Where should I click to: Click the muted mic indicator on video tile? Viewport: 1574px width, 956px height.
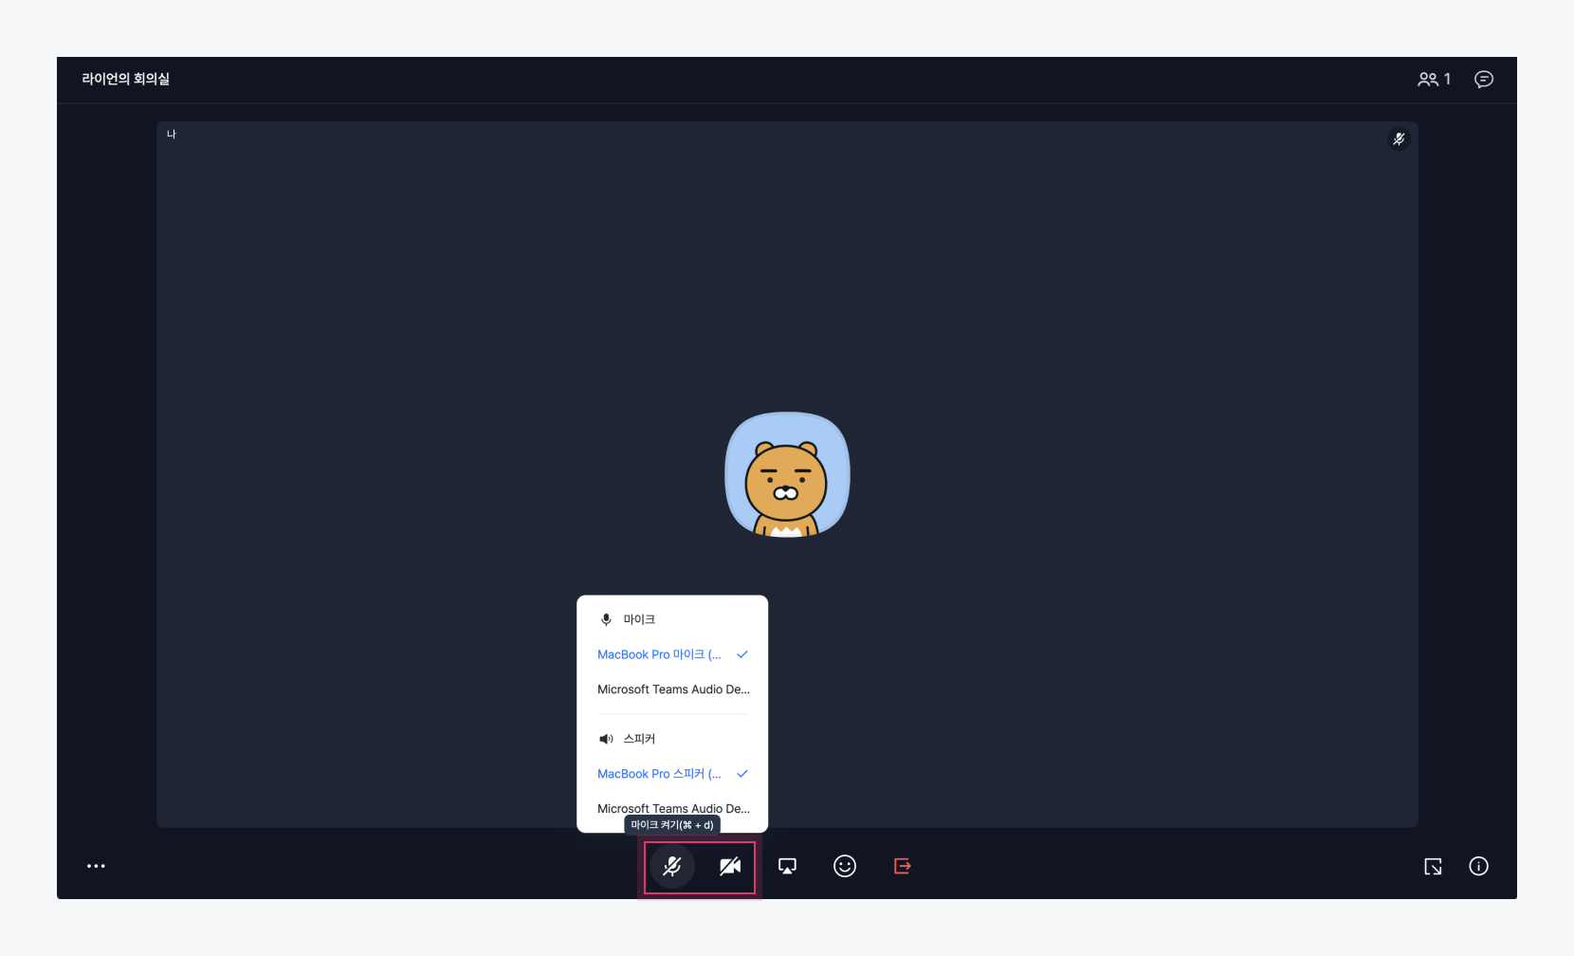tap(1399, 139)
